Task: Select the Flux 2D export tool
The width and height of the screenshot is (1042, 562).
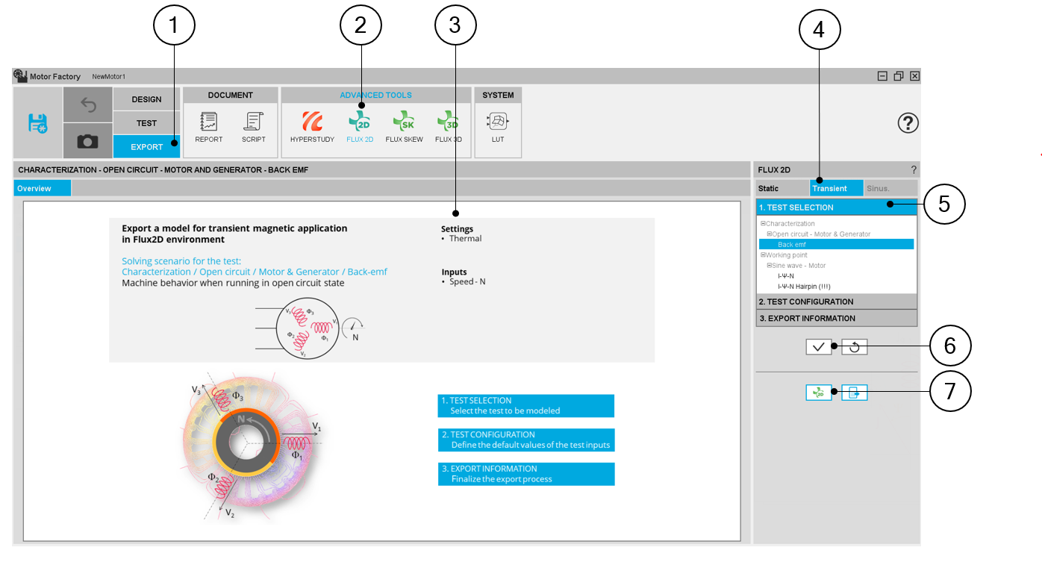Action: click(x=360, y=125)
